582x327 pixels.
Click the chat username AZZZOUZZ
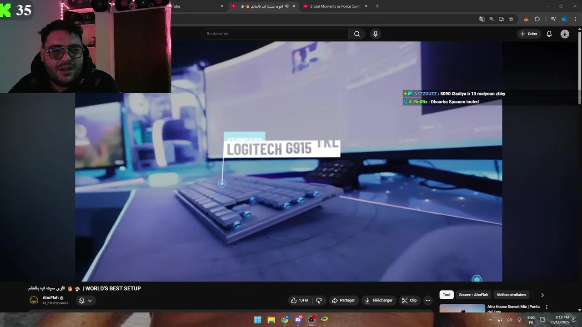click(x=425, y=94)
